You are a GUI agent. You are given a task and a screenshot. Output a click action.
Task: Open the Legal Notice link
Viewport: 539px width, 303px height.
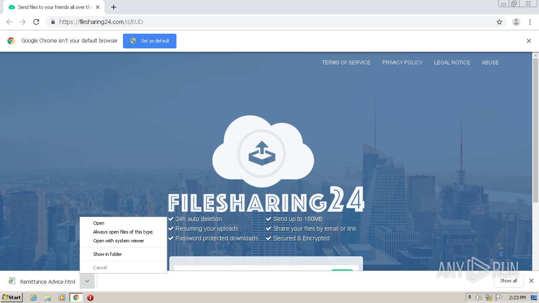pos(452,62)
